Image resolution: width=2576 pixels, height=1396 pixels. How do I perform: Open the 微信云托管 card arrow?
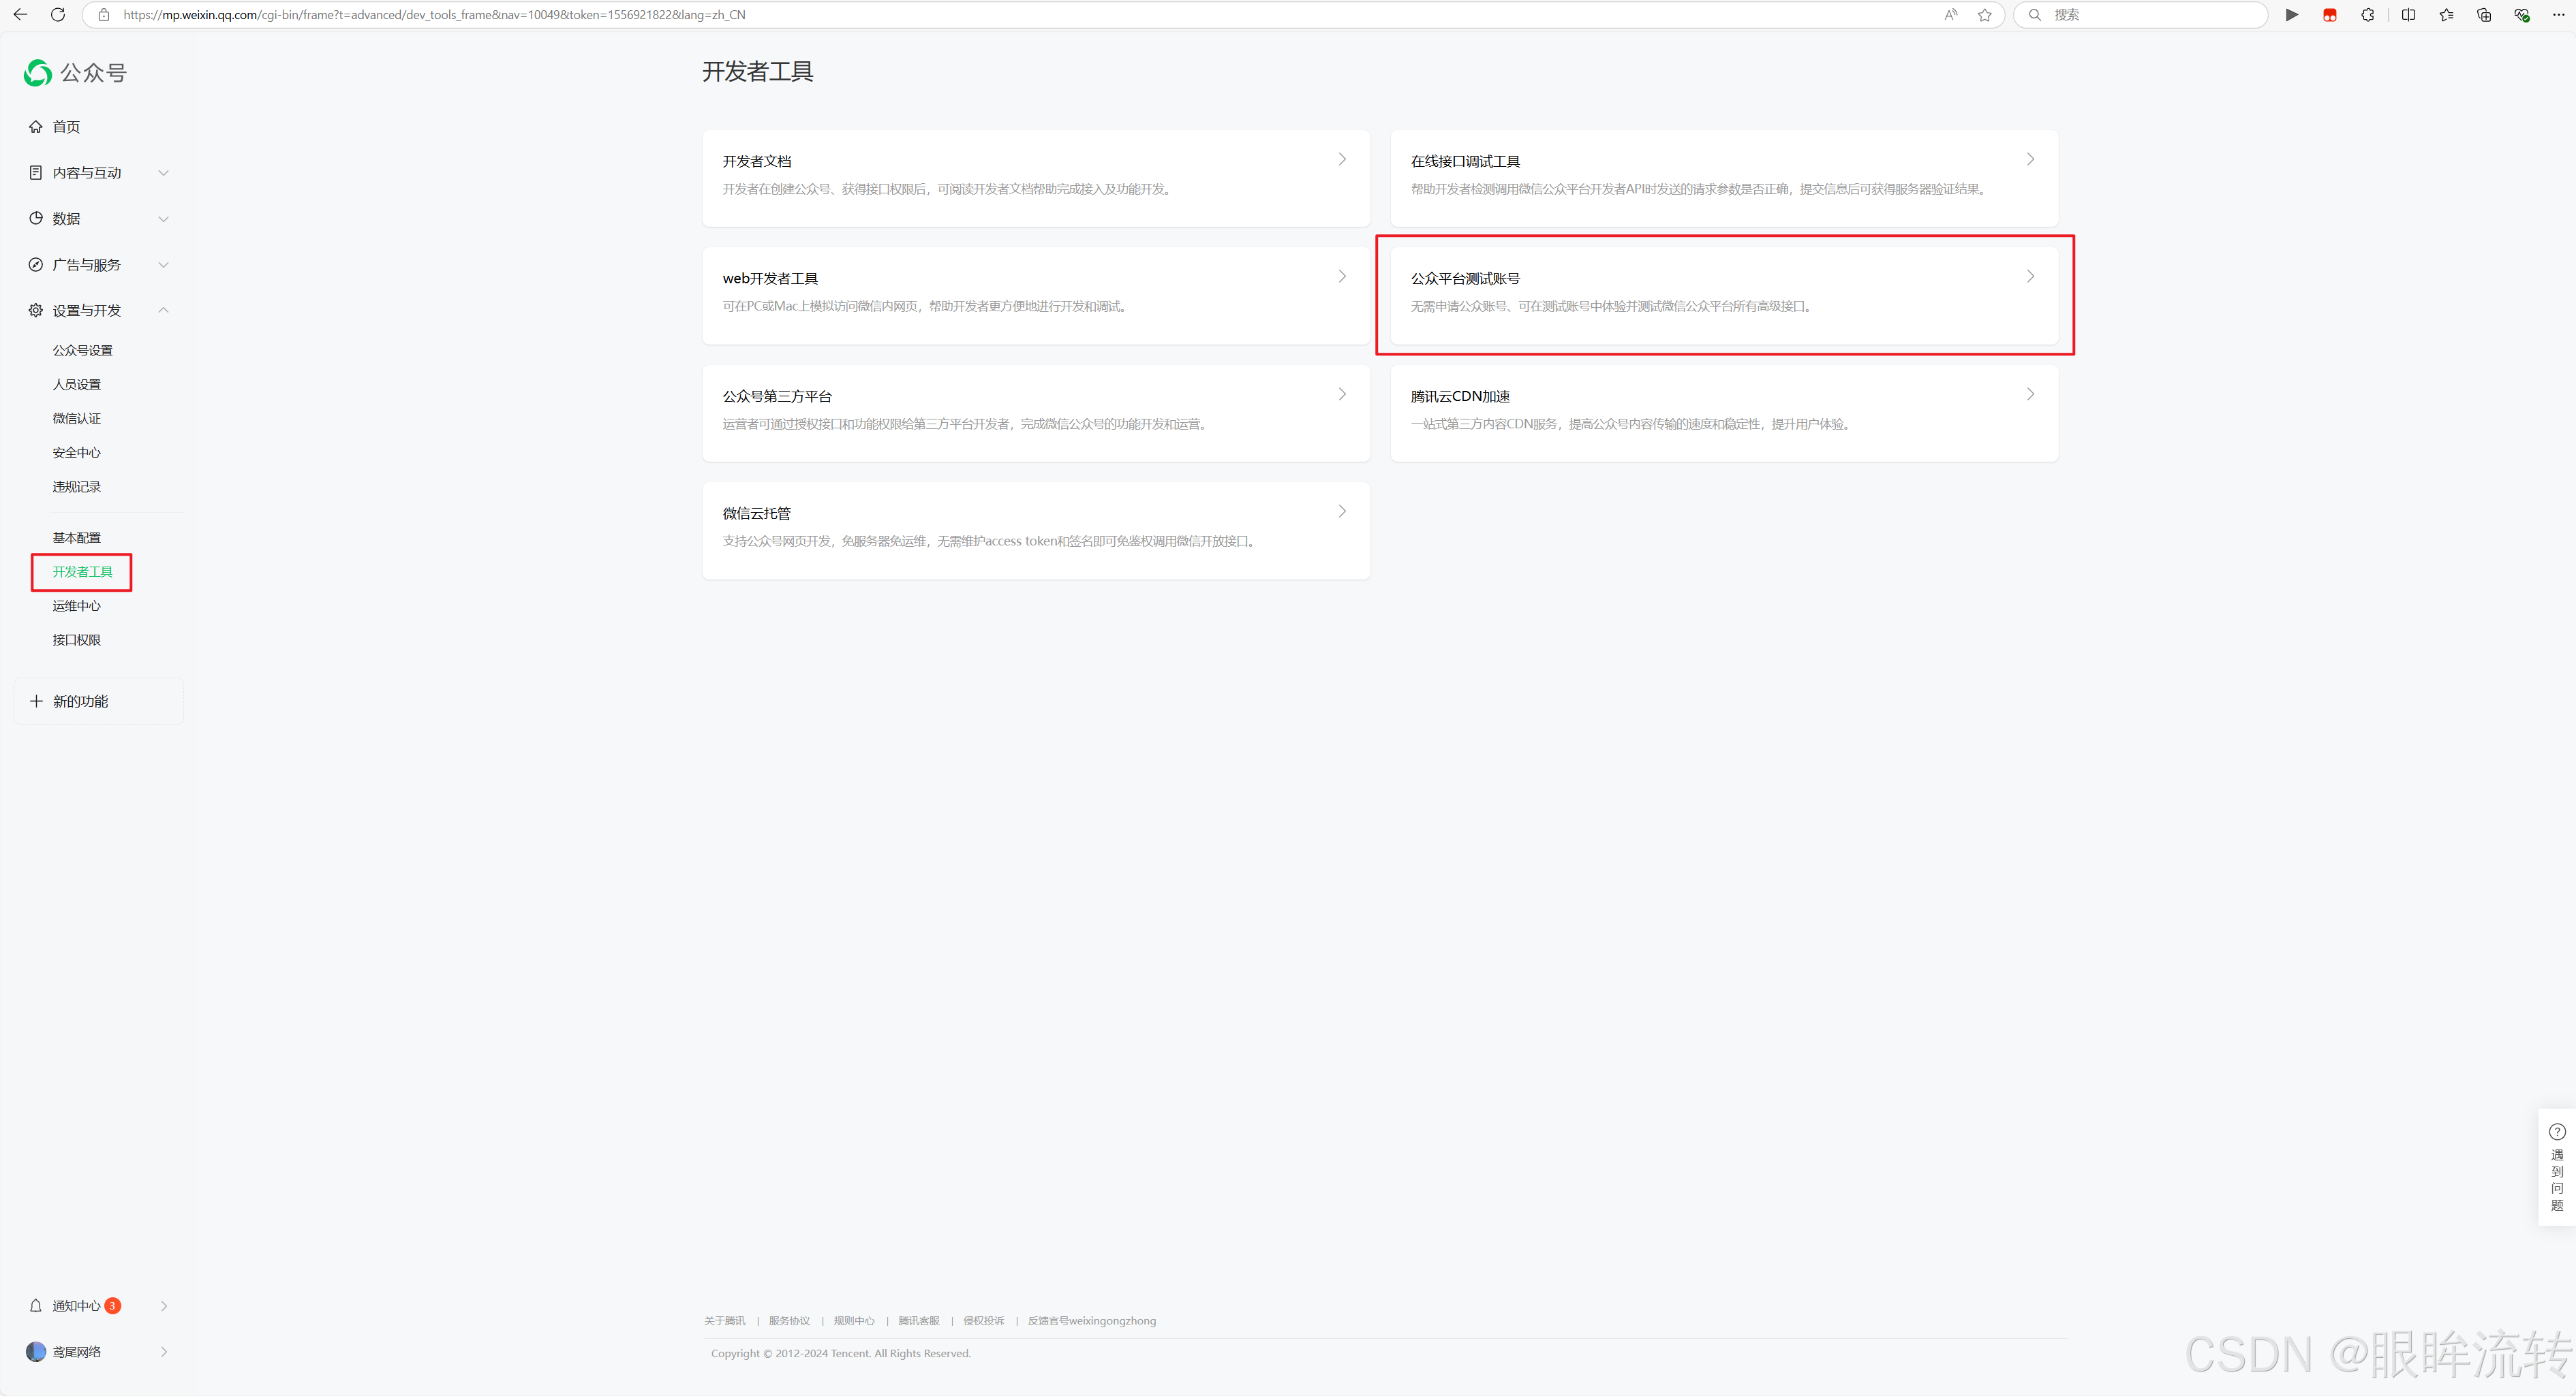tap(1342, 511)
